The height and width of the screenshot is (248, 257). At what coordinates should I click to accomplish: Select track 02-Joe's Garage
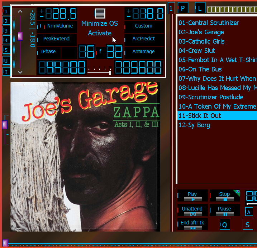tap(217, 32)
